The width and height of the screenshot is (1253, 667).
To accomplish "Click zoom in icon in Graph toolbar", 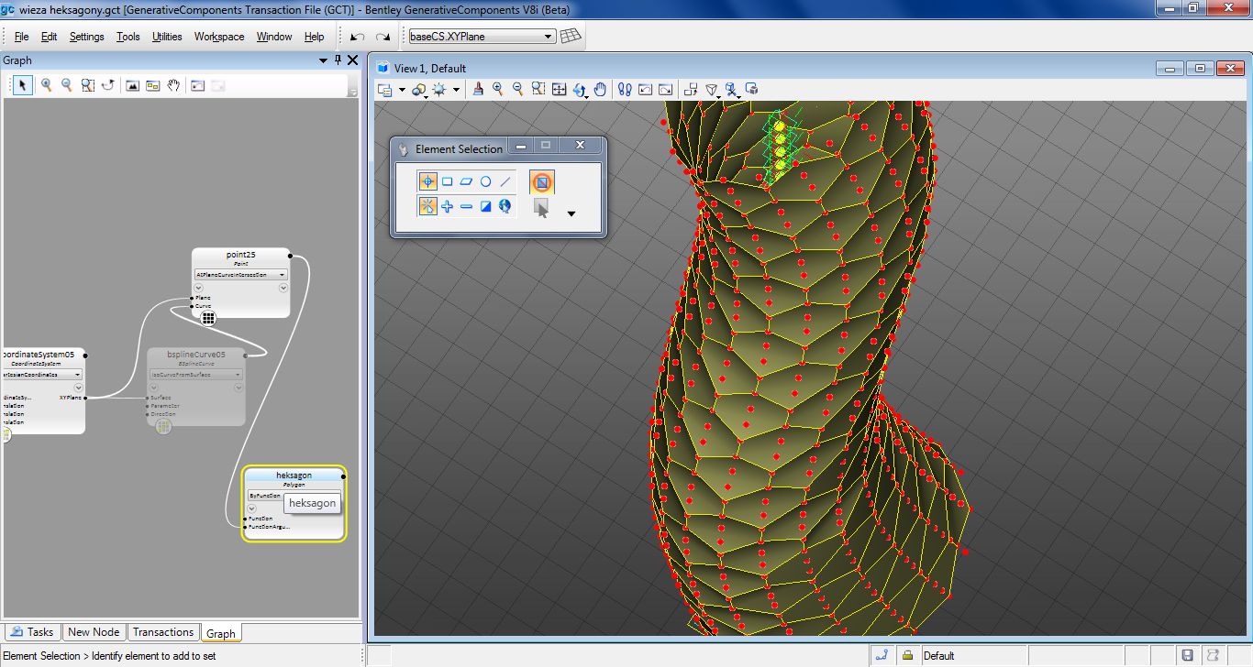I will pos(46,85).
